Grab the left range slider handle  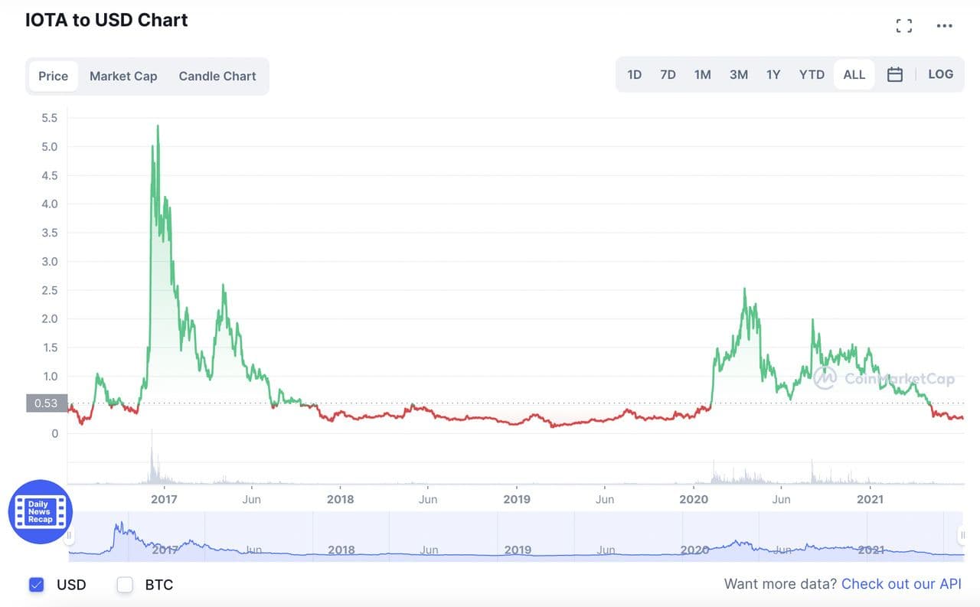pos(69,535)
